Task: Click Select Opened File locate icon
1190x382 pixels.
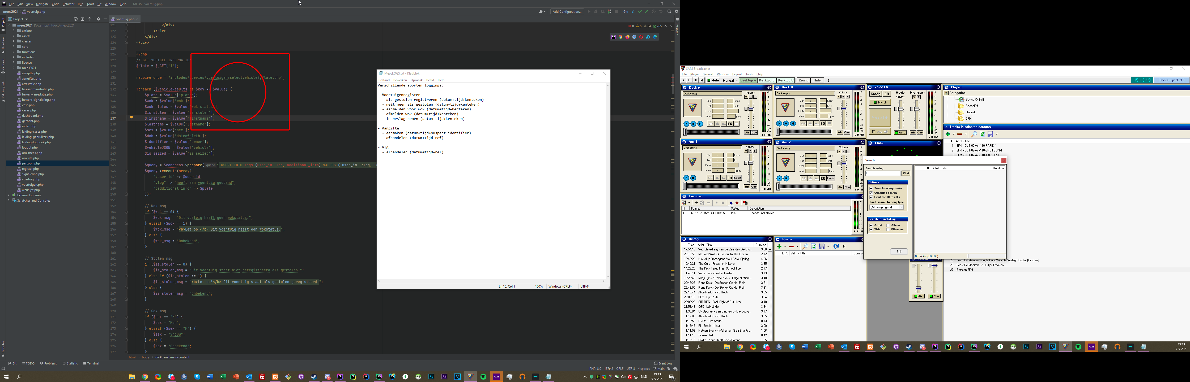Action: [x=76, y=19]
